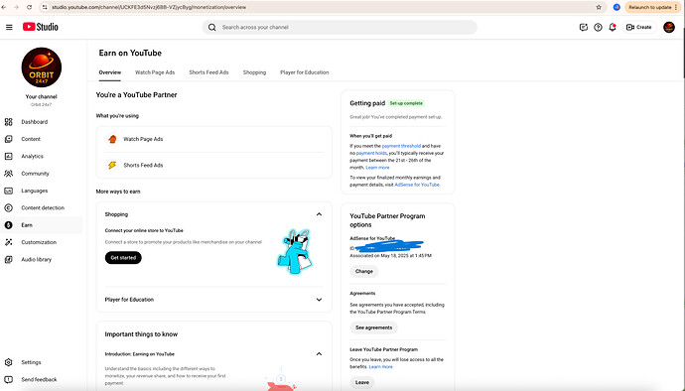Click the Languages icon
The image size is (685, 391).
tap(8, 191)
